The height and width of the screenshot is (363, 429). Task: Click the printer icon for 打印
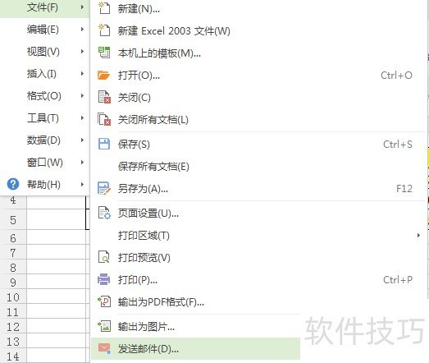pyautogui.click(x=104, y=279)
